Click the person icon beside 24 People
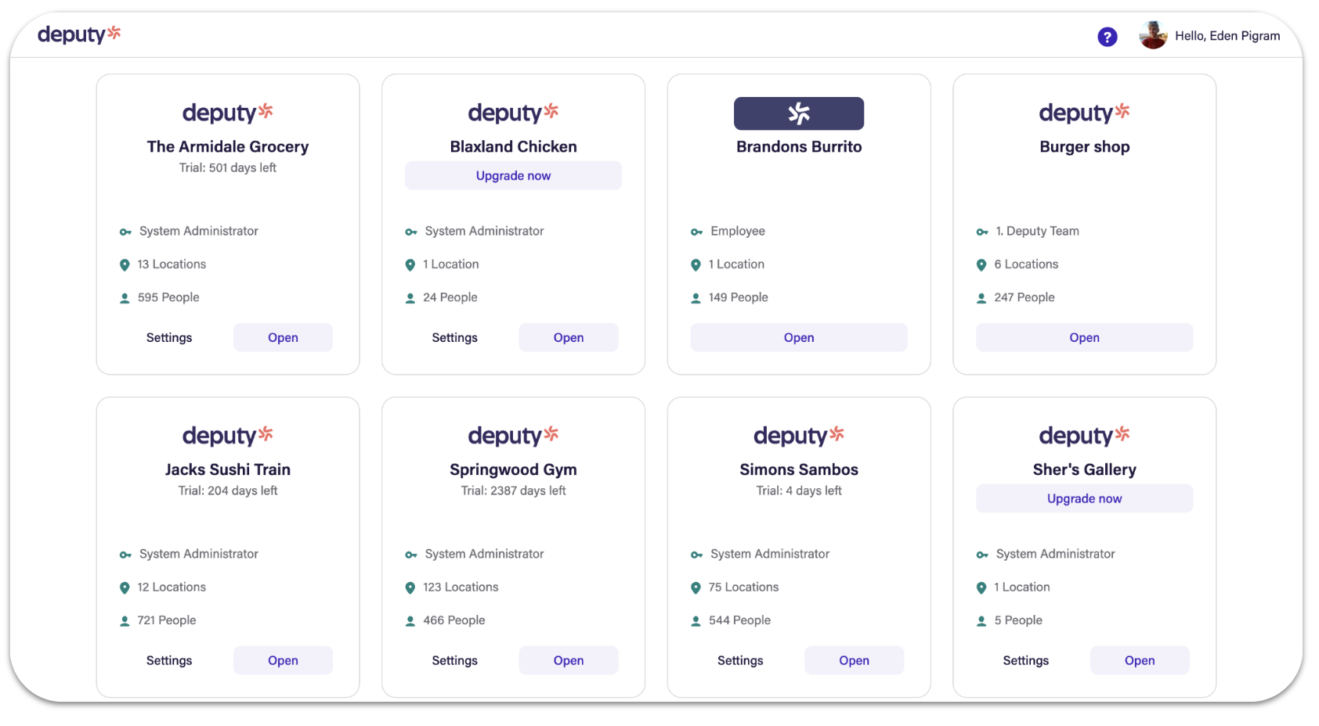 (x=410, y=298)
